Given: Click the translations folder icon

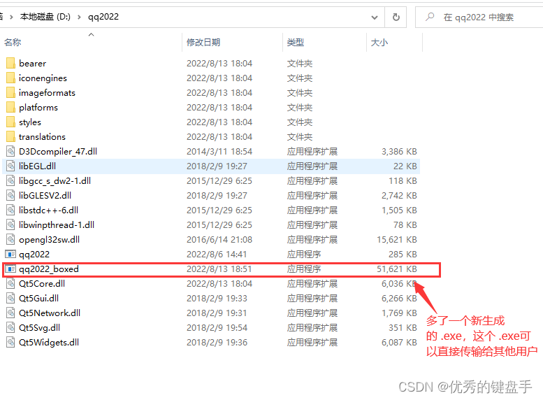Looking at the screenshot, I should (10, 136).
